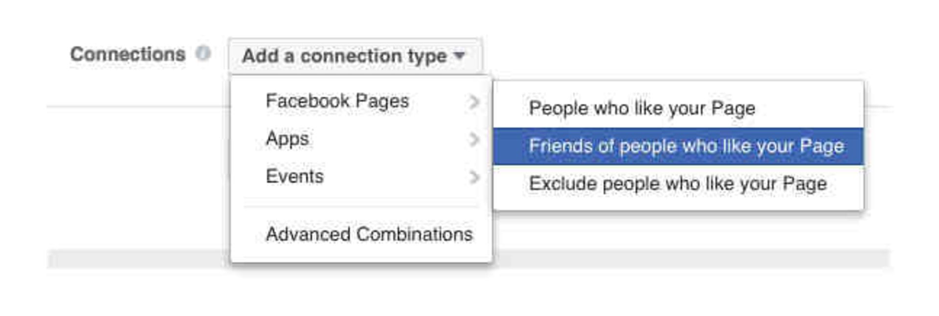Expand the Facebook Pages submenu
939x316 pixels.
coord(337,102)
